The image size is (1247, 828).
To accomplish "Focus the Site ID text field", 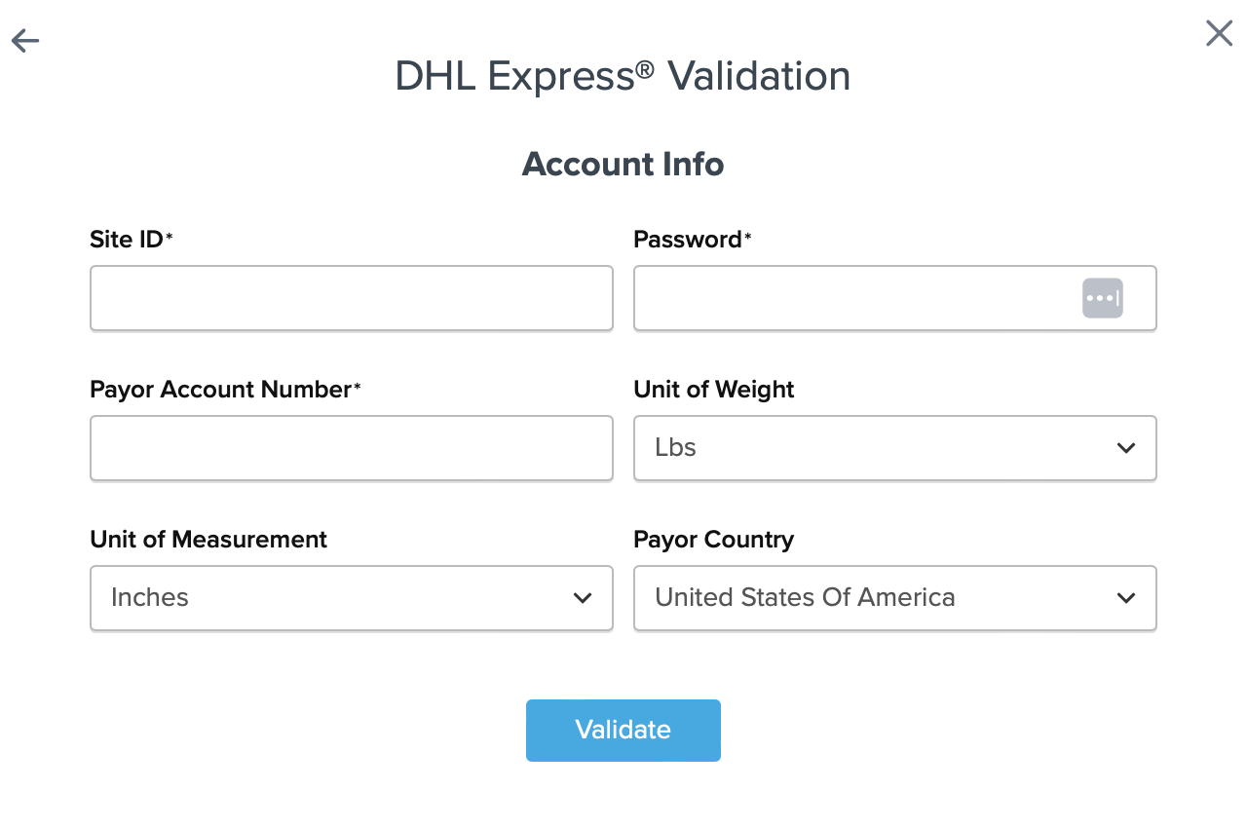I will point(351,298).
